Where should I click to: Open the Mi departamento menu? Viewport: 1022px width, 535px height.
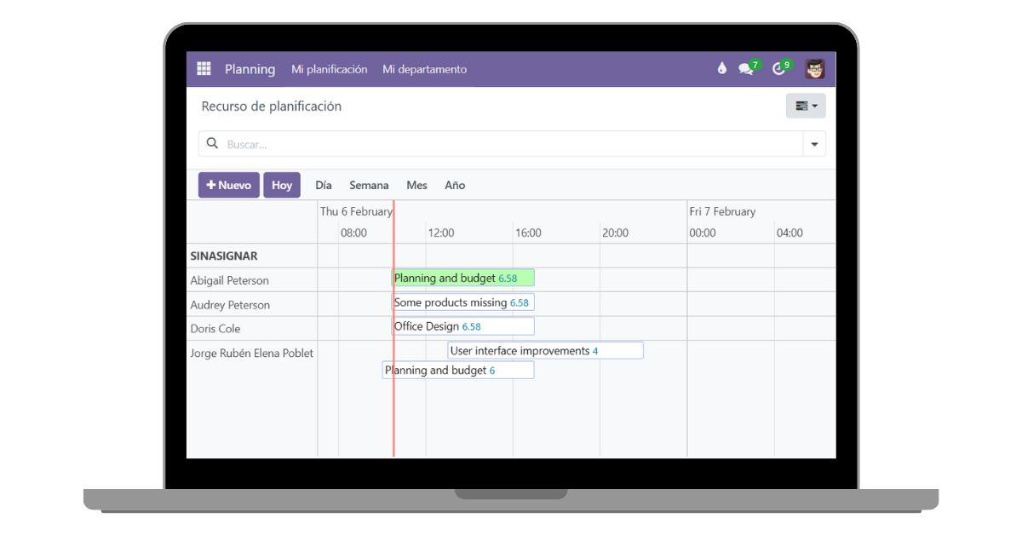[425, 69]
